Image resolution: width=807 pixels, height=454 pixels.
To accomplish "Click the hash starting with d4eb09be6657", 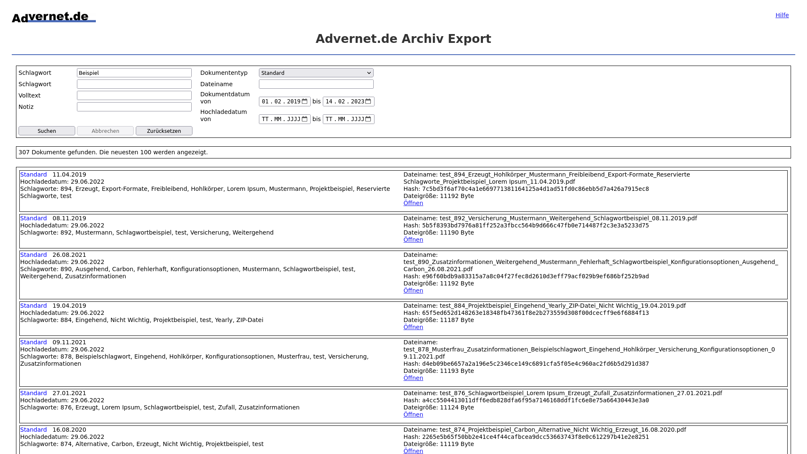I will [535, 364].
